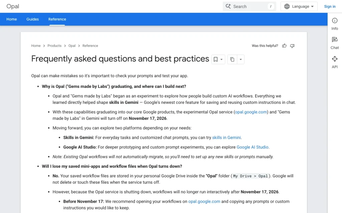The image size is (342, 213).
Task: Select the Reference tab
Action: [x=57, y=19]
